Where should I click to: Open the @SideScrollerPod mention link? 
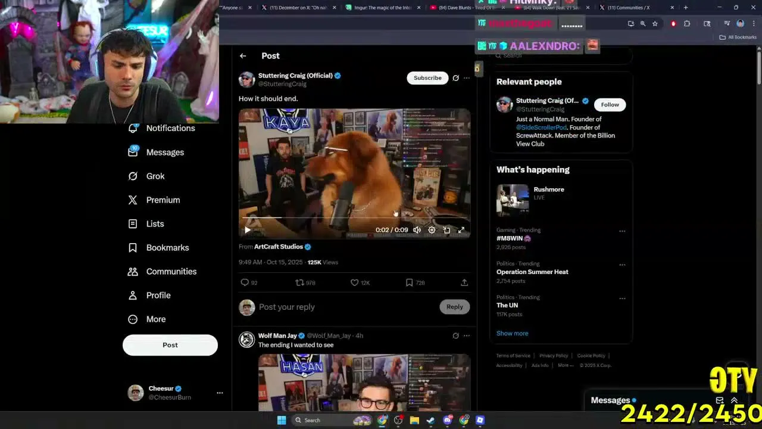click(x=541, y=128)
